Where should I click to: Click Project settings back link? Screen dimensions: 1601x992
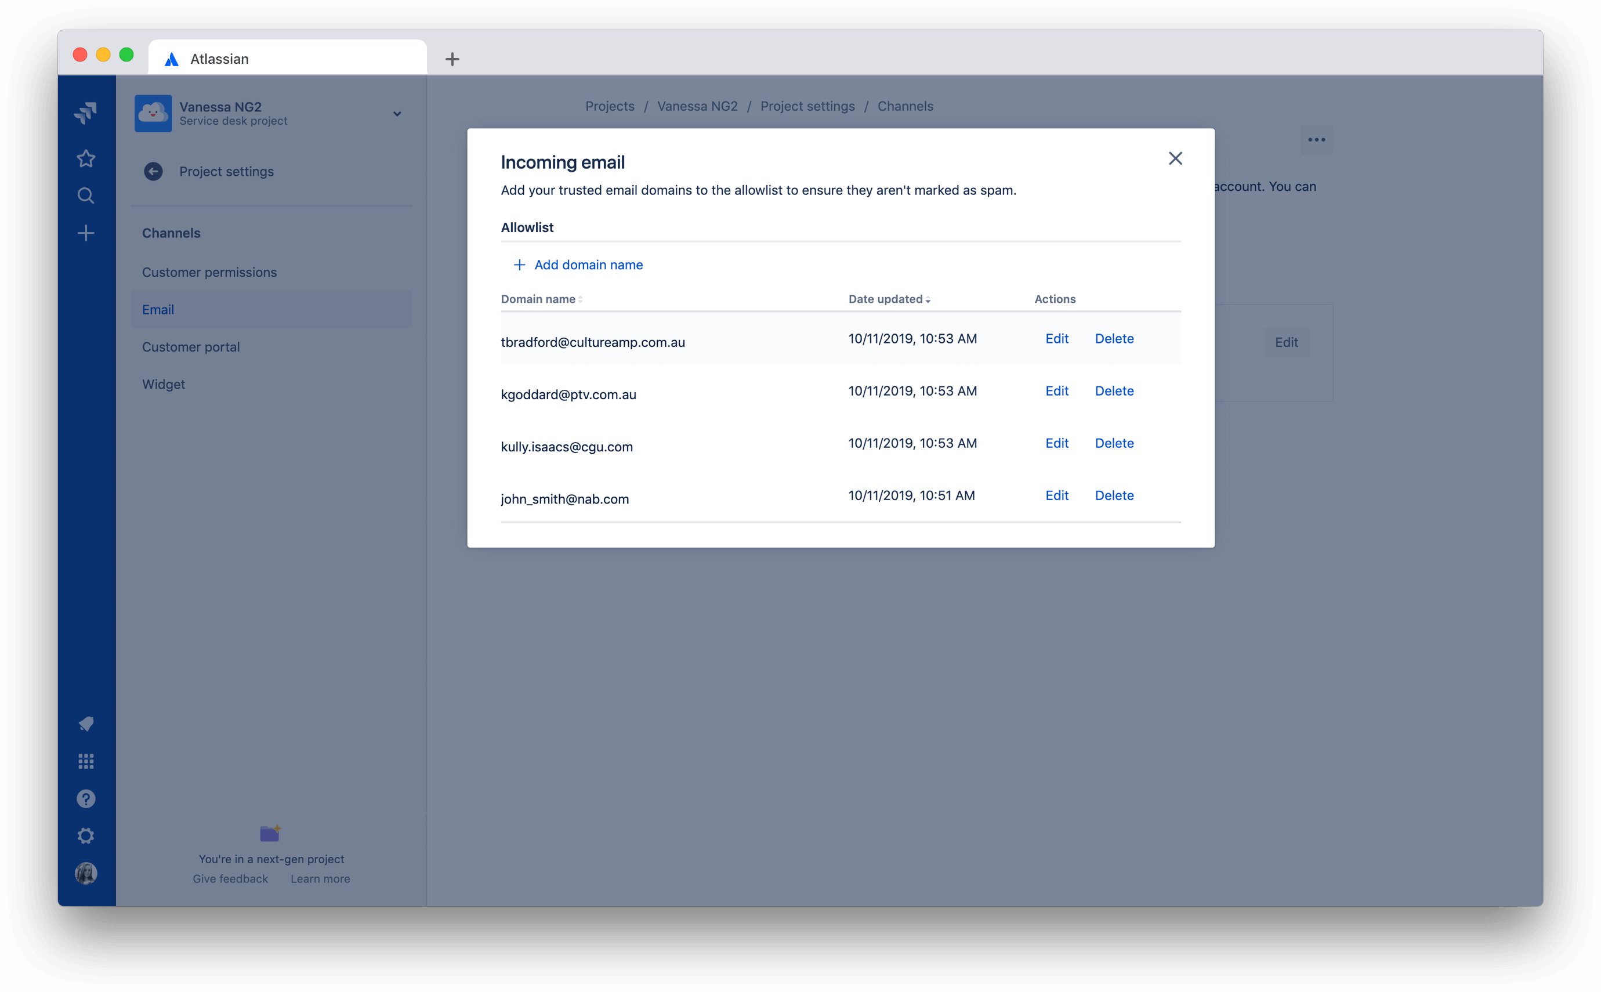(226, 171)
